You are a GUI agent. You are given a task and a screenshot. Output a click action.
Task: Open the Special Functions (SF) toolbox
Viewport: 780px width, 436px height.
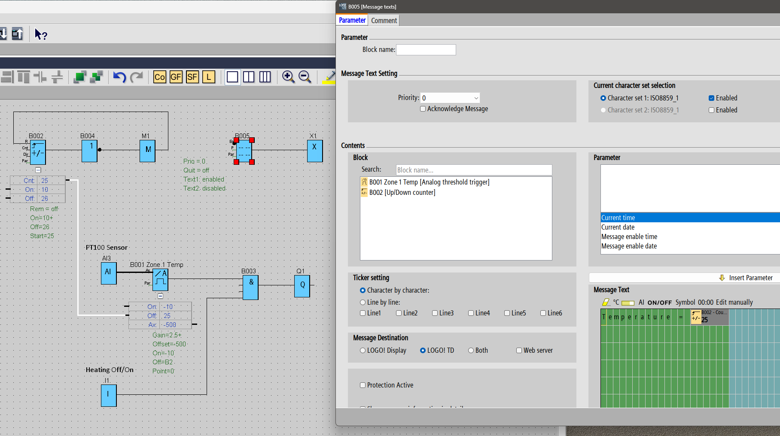[x=192, y=77]
